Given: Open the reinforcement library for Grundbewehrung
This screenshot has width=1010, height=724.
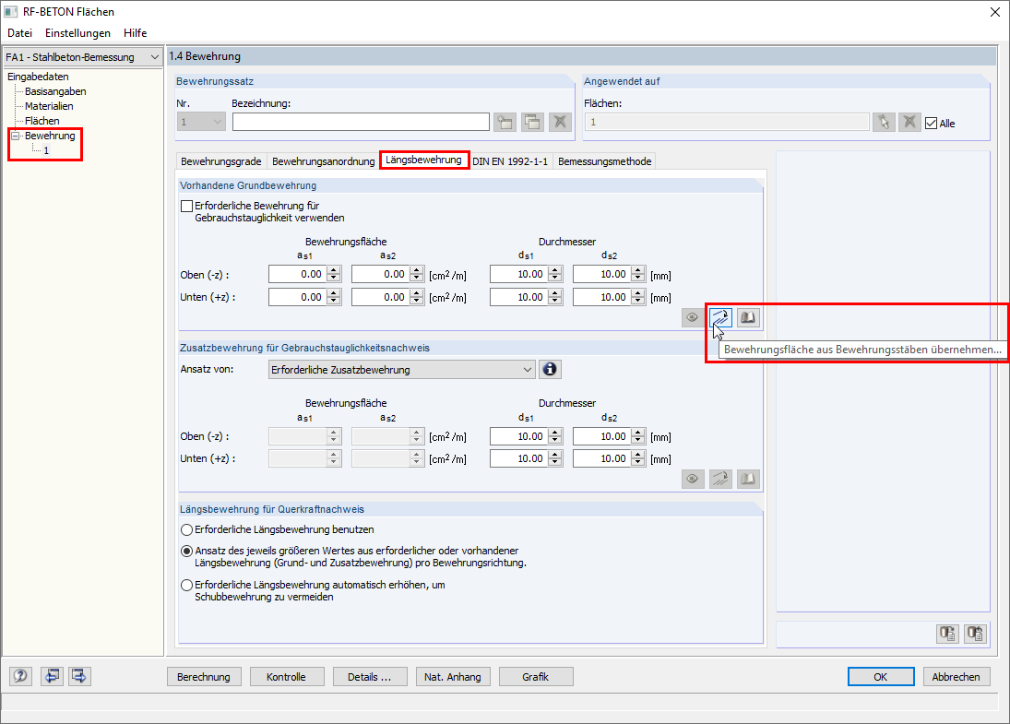Looking at the screenshot, I should click(x=747, y=317).
